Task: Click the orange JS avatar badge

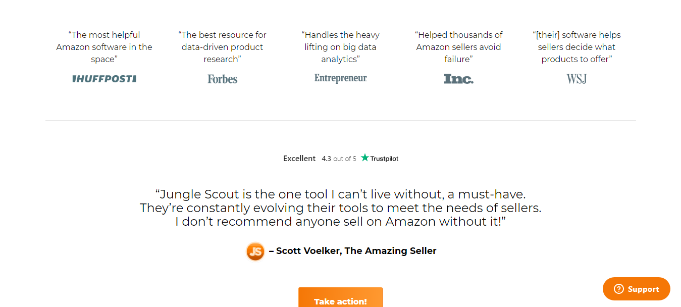Action: [255, 251]
